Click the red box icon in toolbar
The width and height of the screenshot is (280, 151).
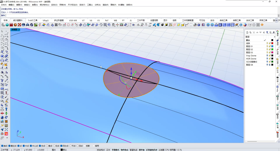click(11, 25)
